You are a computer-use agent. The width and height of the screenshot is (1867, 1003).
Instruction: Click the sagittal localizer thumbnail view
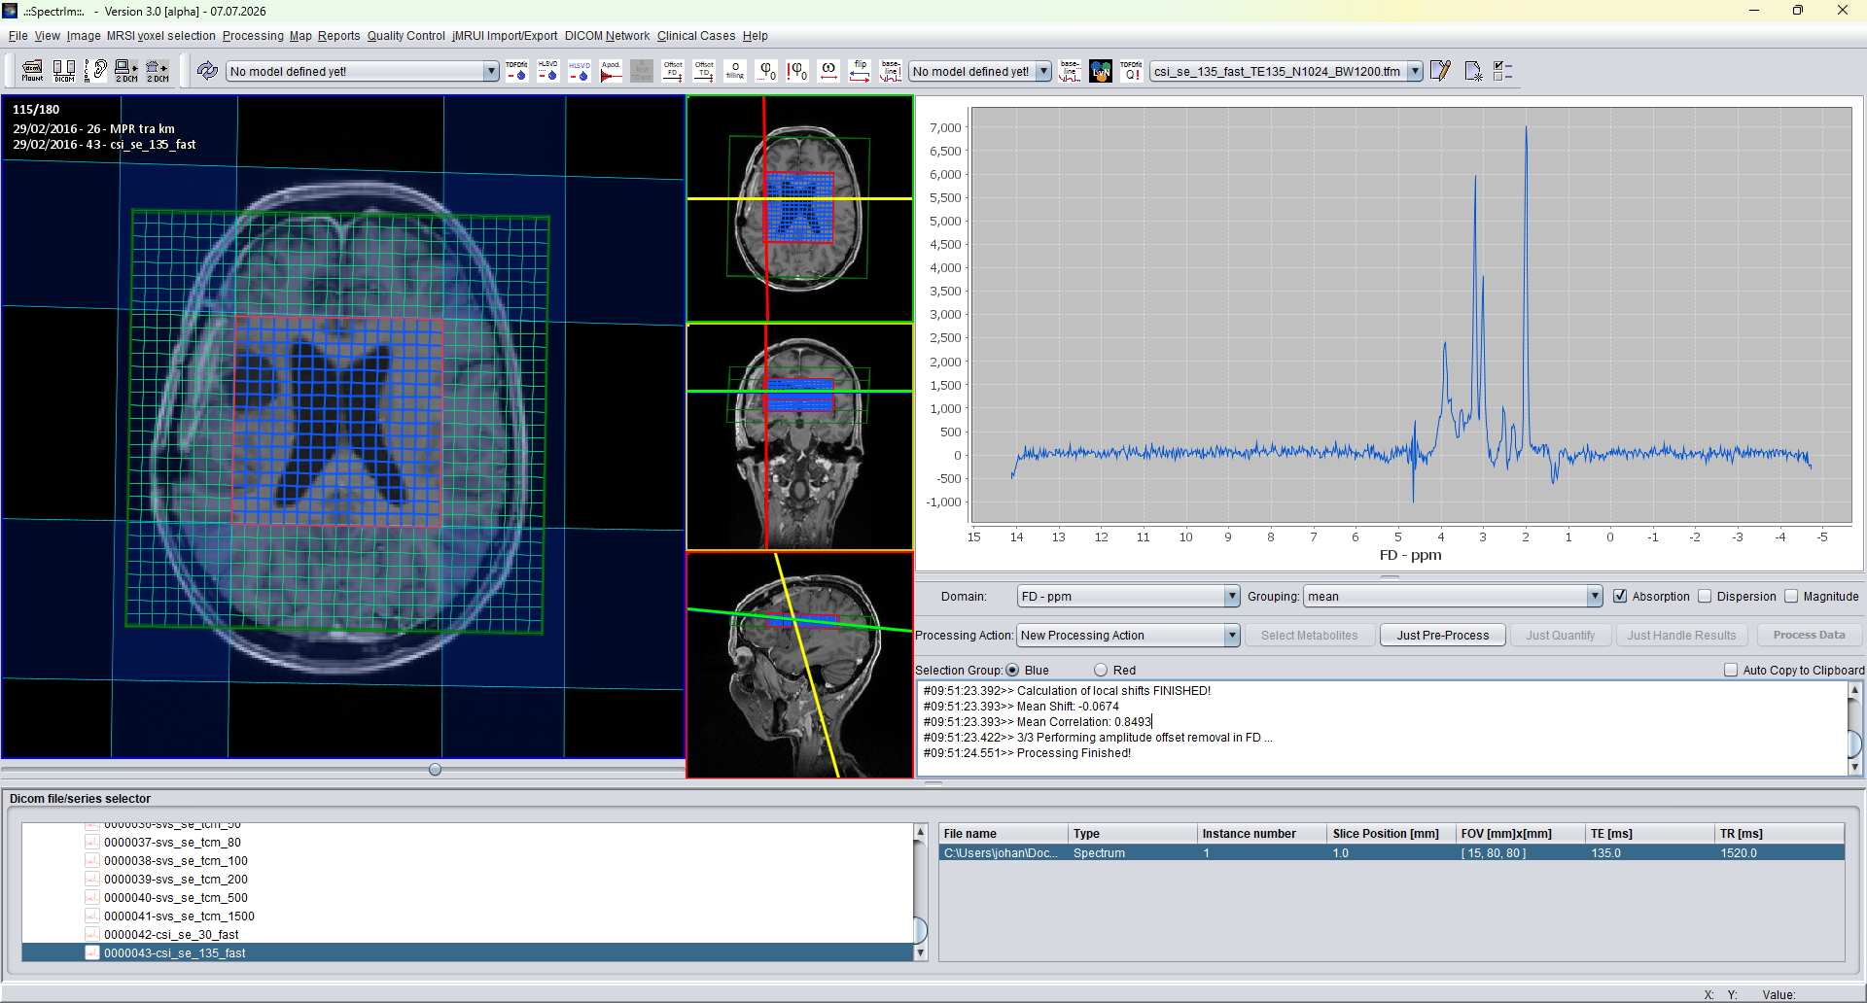[799, 665]
